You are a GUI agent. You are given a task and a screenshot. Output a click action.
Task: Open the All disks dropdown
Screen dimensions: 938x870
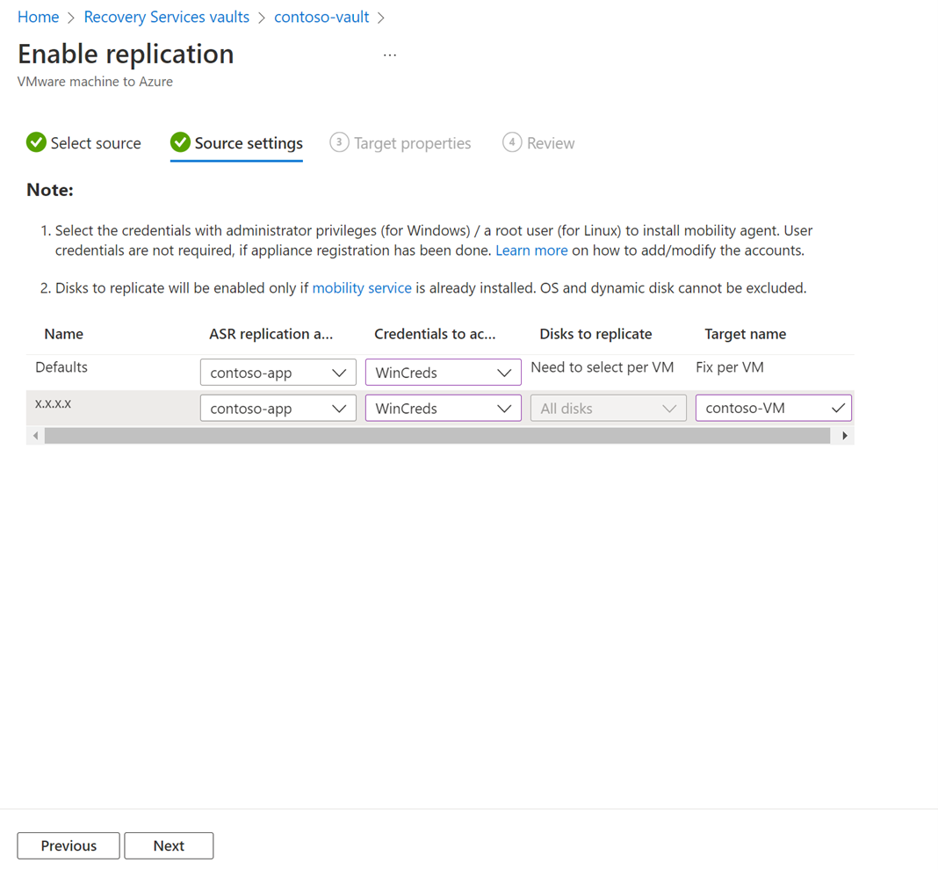click(x=609, y=409)
